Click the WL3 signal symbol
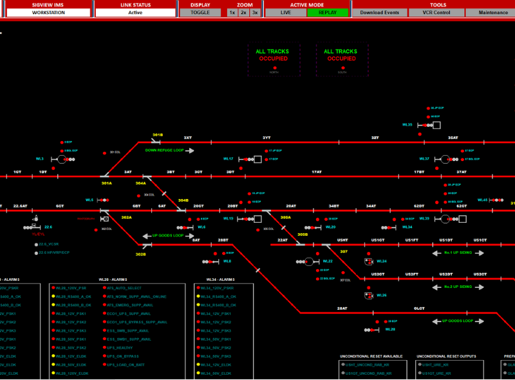The width and height of the screenshot is (515, 380). point(62,160)
